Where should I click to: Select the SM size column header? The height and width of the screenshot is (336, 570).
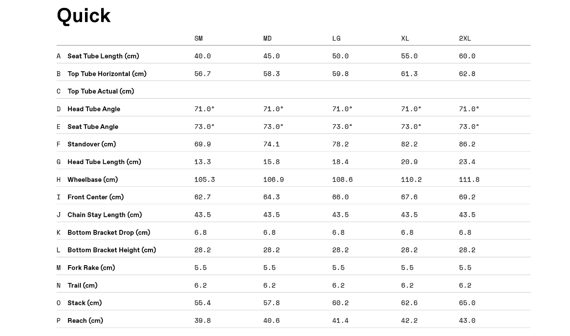point(199,39)
